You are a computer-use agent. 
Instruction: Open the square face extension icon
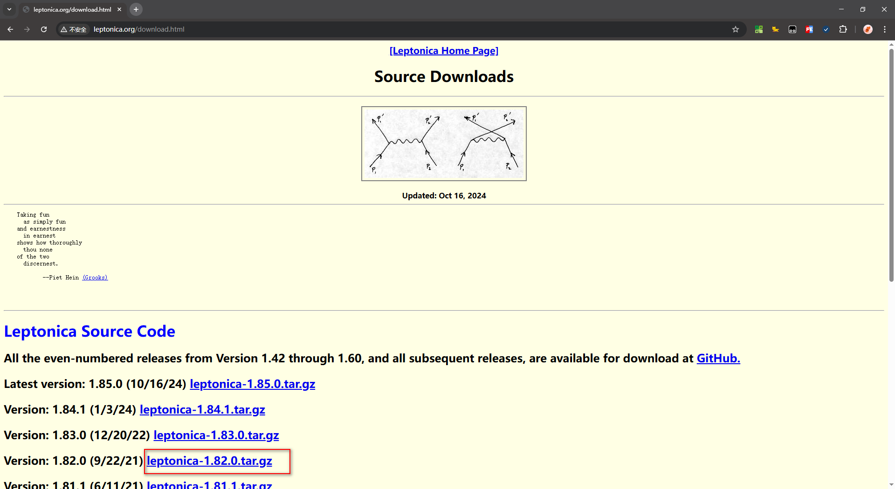(x=792, y=29)
